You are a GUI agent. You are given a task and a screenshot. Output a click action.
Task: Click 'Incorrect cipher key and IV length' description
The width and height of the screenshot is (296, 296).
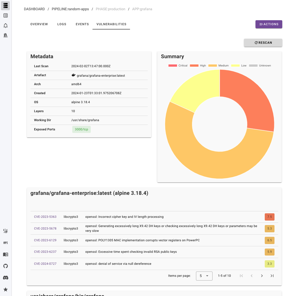pos(124,217)
